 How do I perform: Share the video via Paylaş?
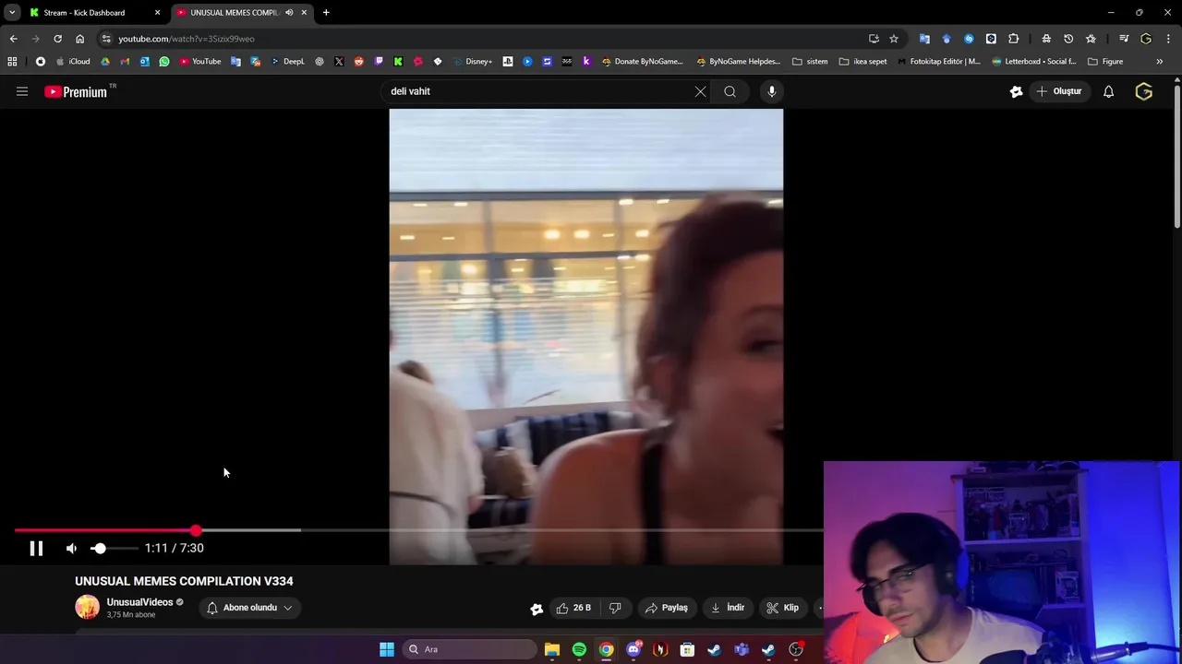(x=667, y=608)
